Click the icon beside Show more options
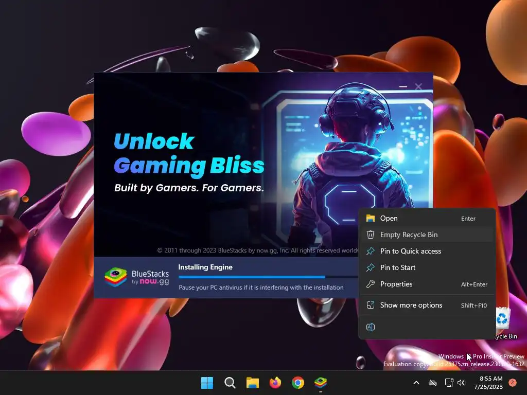Image resolution: width=527 pixels, height=395 pixels. (371, 306)
